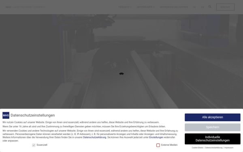Click the MHS logo in cookie banner
This screenshot has width=243, height=152.
[6, 115]
